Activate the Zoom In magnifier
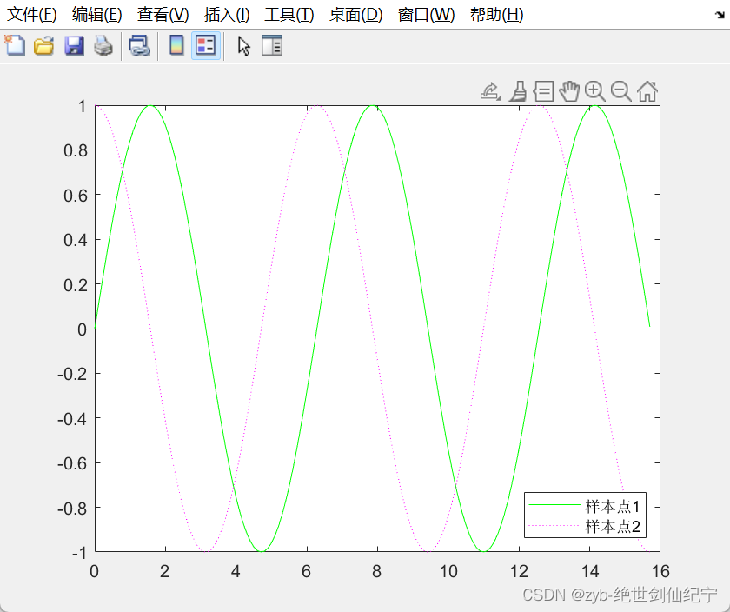The width and height of the screenshot is (730, 612). tap(595, 91)
